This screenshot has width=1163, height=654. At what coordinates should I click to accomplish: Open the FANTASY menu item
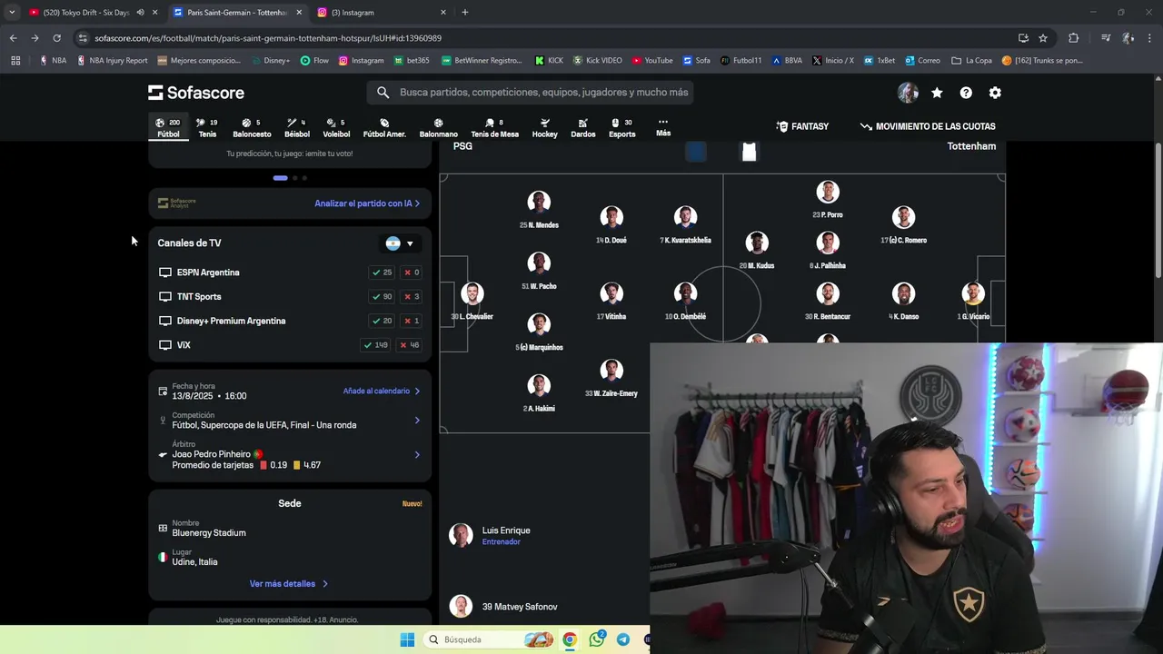[x=802, y=126]
